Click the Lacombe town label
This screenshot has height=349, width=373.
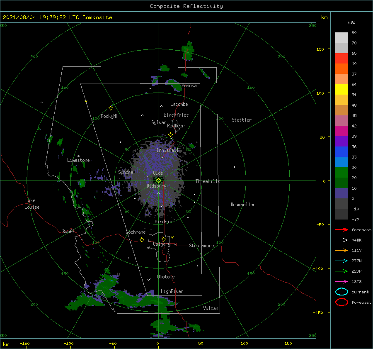point(179,104)
